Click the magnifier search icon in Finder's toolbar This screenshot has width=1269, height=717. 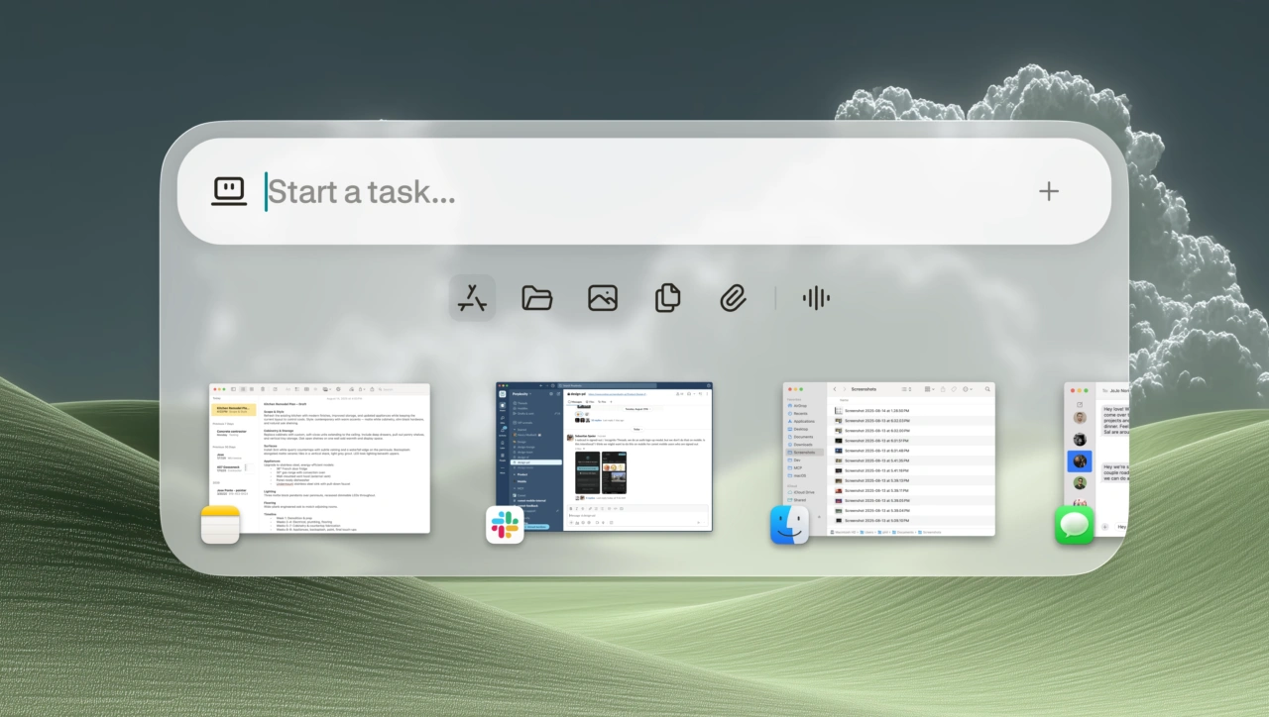tap(987, 389)
